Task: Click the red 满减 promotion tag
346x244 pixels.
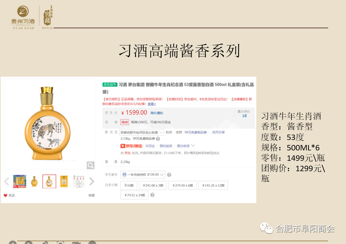Action: click(x=125, y=122)
